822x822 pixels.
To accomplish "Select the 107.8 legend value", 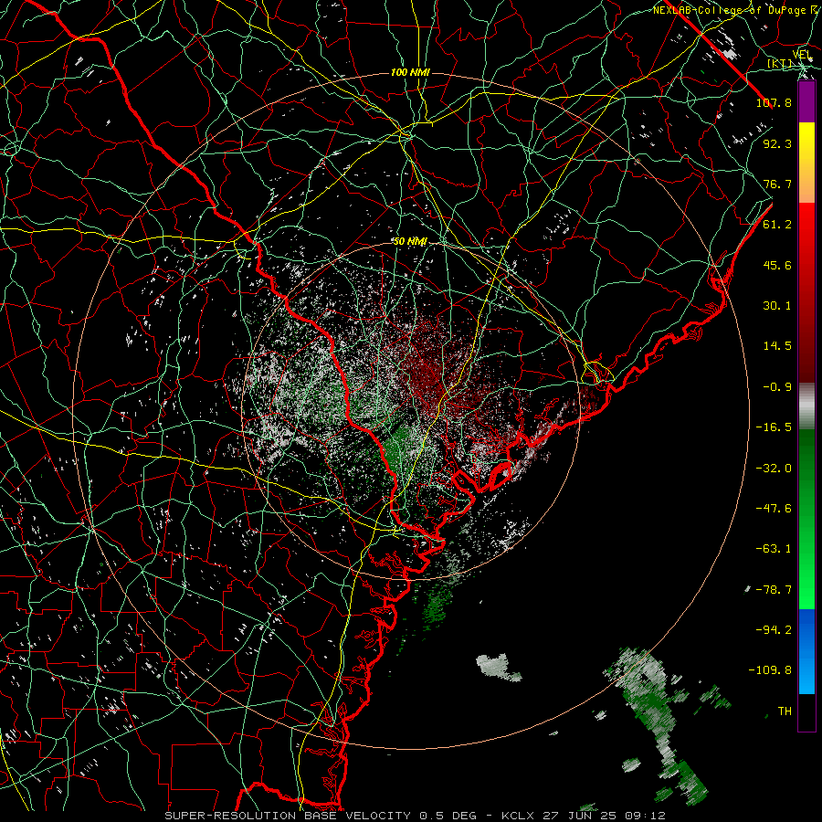I will tap(774, 102).
